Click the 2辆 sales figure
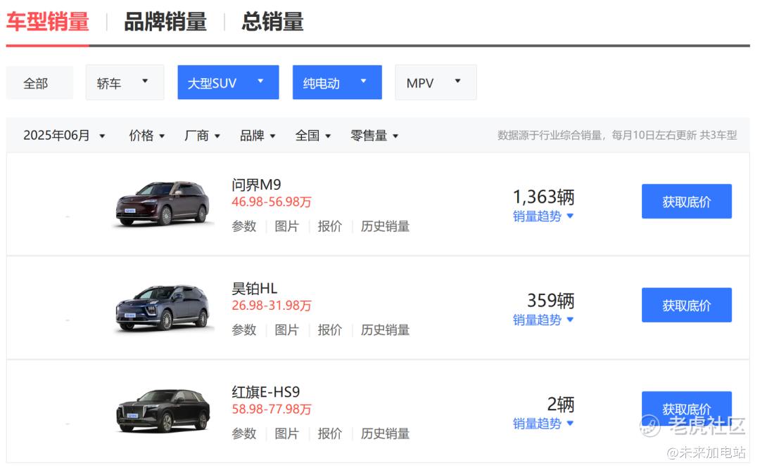Image resolution: width=760 pixels, height=470 pixels. (x=561, y=404)
